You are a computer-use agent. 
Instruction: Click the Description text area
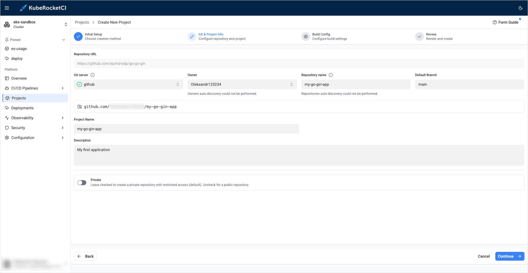click(x=299, y=155)
